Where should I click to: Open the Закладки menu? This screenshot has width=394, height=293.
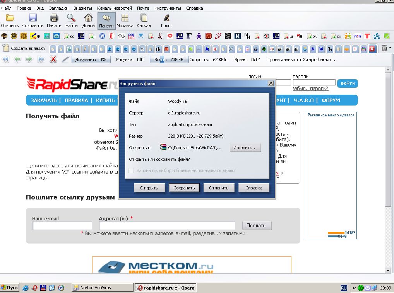tap(59, 8)
